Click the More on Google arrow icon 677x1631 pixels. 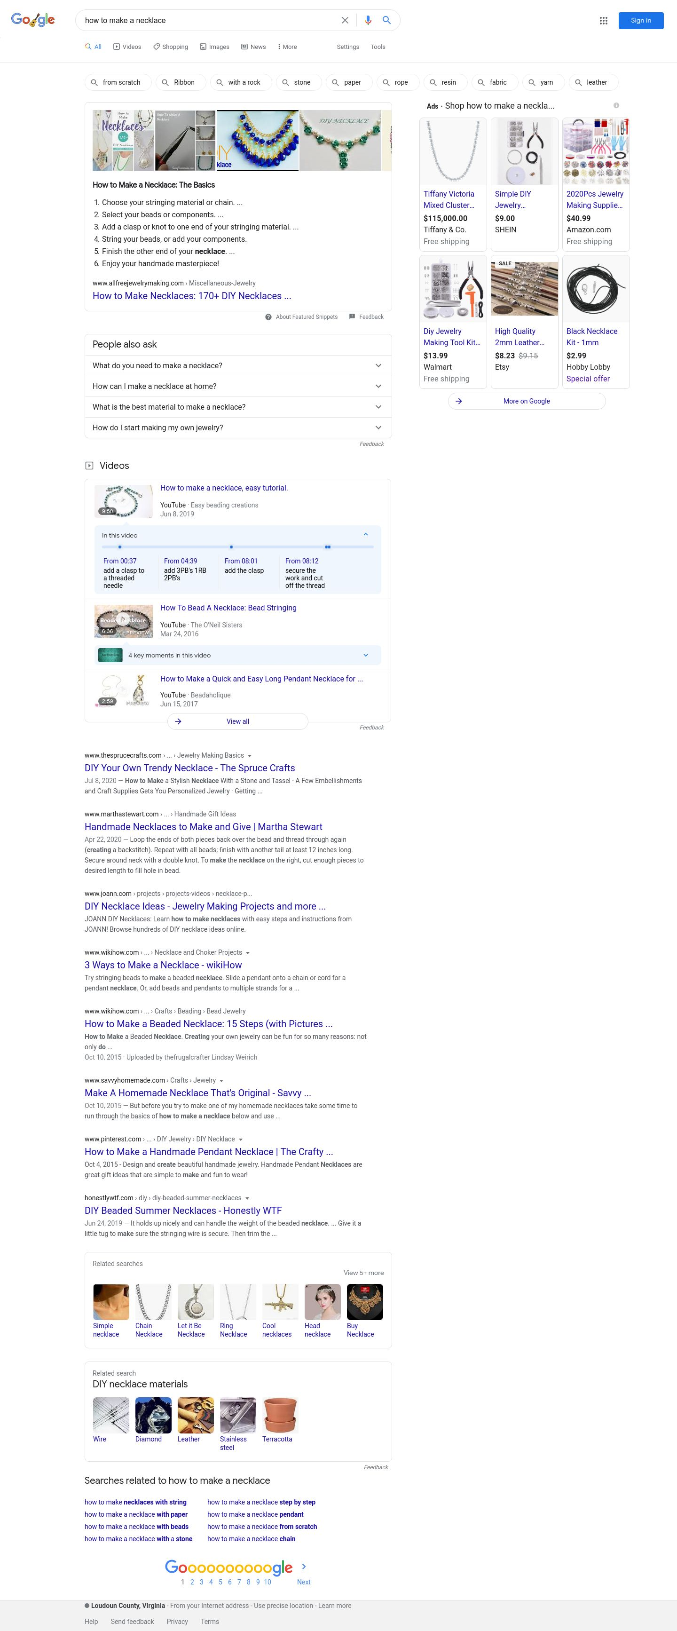(459, 402)
